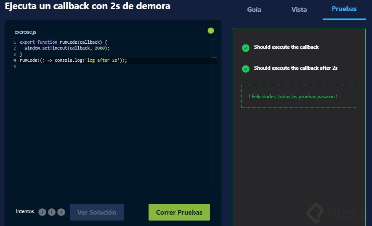This screenshot has height=226, width=372.
Task: Click test result 'Should execute the callback after 2s'
Action: point(295,68)
